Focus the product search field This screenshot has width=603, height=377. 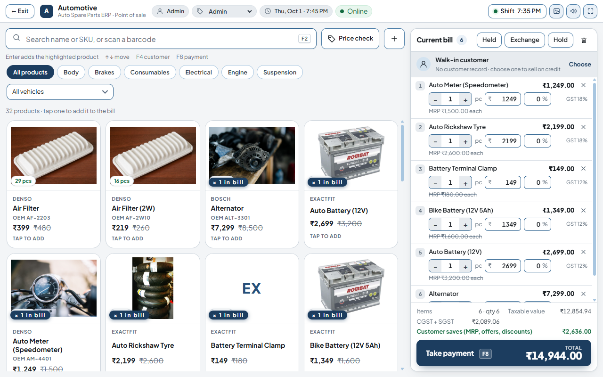coord(161,39)
